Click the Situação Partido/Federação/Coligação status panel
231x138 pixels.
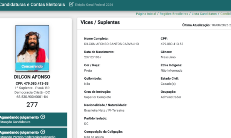click(x=33, y=133)
